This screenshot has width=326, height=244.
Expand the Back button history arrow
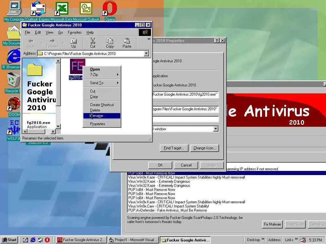41,43
